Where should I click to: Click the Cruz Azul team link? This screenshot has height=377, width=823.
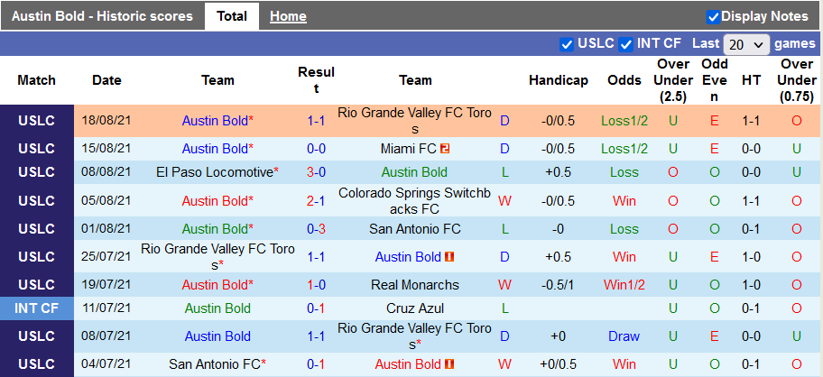pos(415,308)
